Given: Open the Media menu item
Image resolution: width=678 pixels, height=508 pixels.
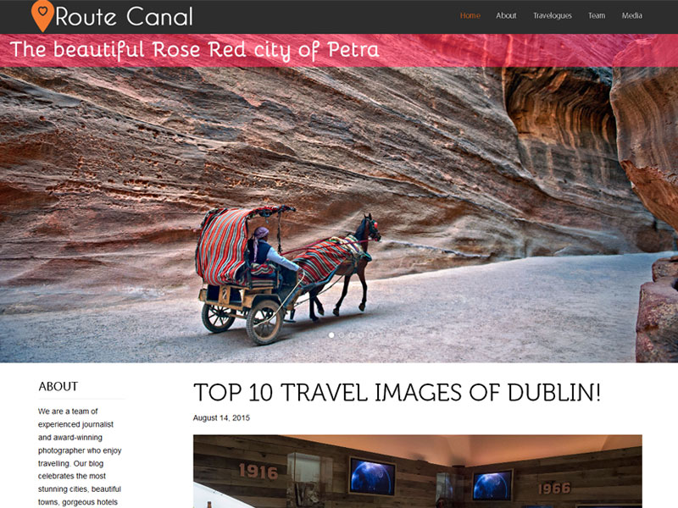Looking at the screenshot, I should click(631, 15).
